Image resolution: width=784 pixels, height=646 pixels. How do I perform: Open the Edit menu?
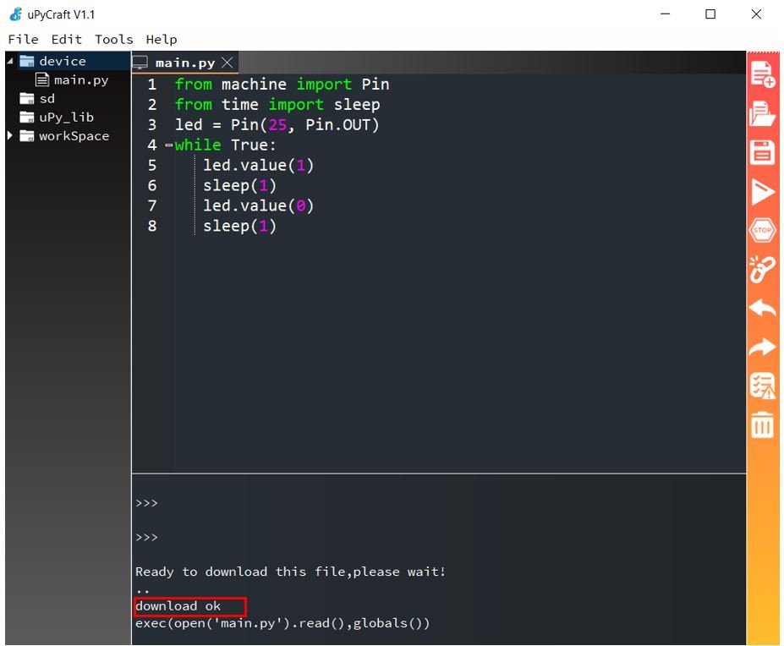tap(67, 39)
